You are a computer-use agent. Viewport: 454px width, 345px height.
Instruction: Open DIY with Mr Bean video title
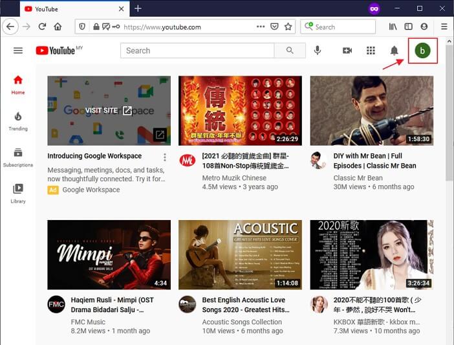point(374,161)
